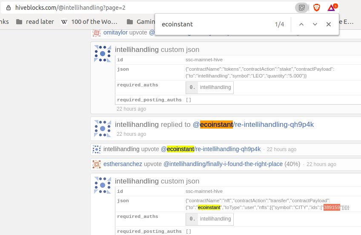361x235 pixels.
Task: Open the Gaming bookmarks folder
Action: pos(140,22)
